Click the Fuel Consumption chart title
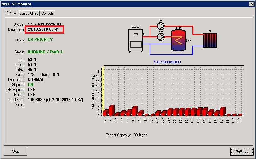The height and width of the screenshot is (159, 256). (167, 62)
